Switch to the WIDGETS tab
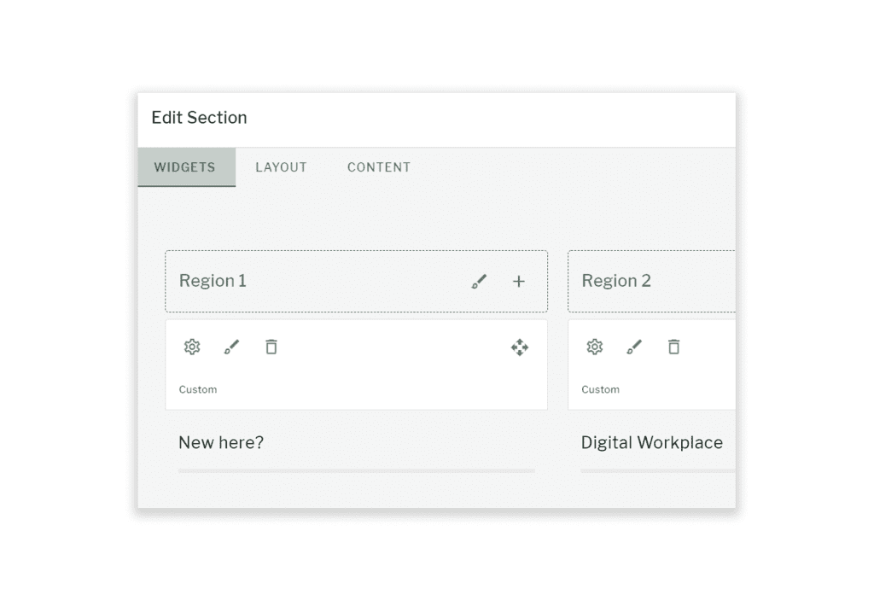The image size is (874, 601). [x=186, y=167]
